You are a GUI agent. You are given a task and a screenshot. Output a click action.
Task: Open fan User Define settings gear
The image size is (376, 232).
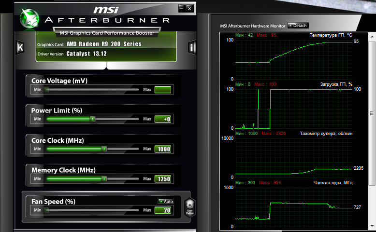[x=190, y=207]
